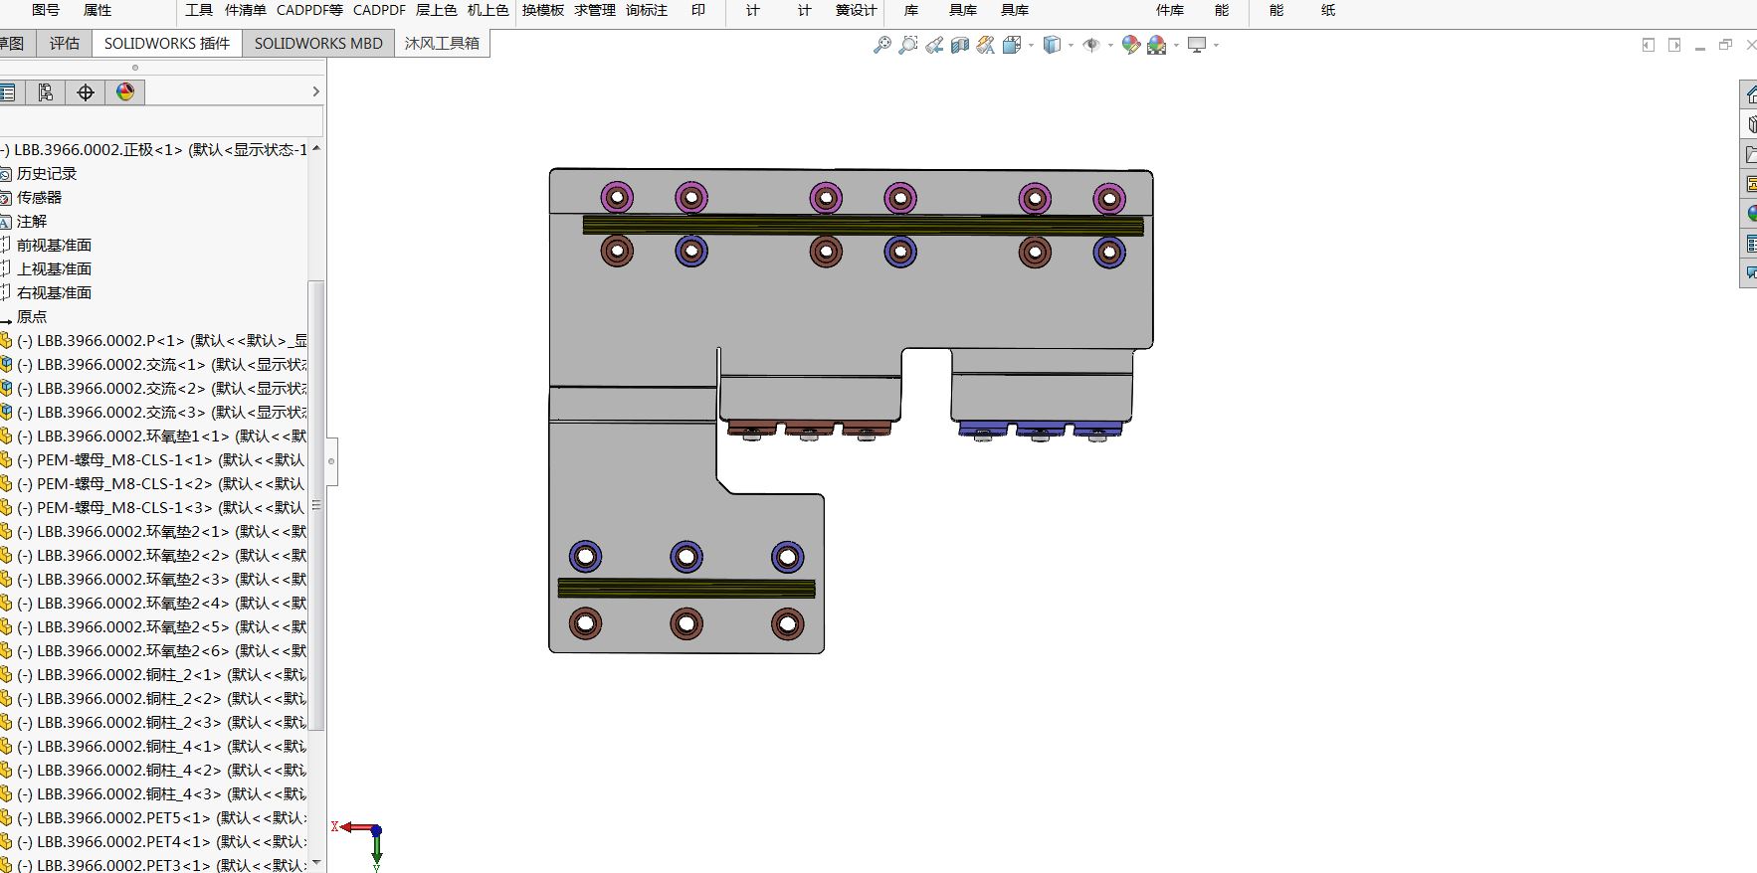Open Appearances sphere task pane icon
This screenshot has width=1757, height=873.
click(1750, 214)
